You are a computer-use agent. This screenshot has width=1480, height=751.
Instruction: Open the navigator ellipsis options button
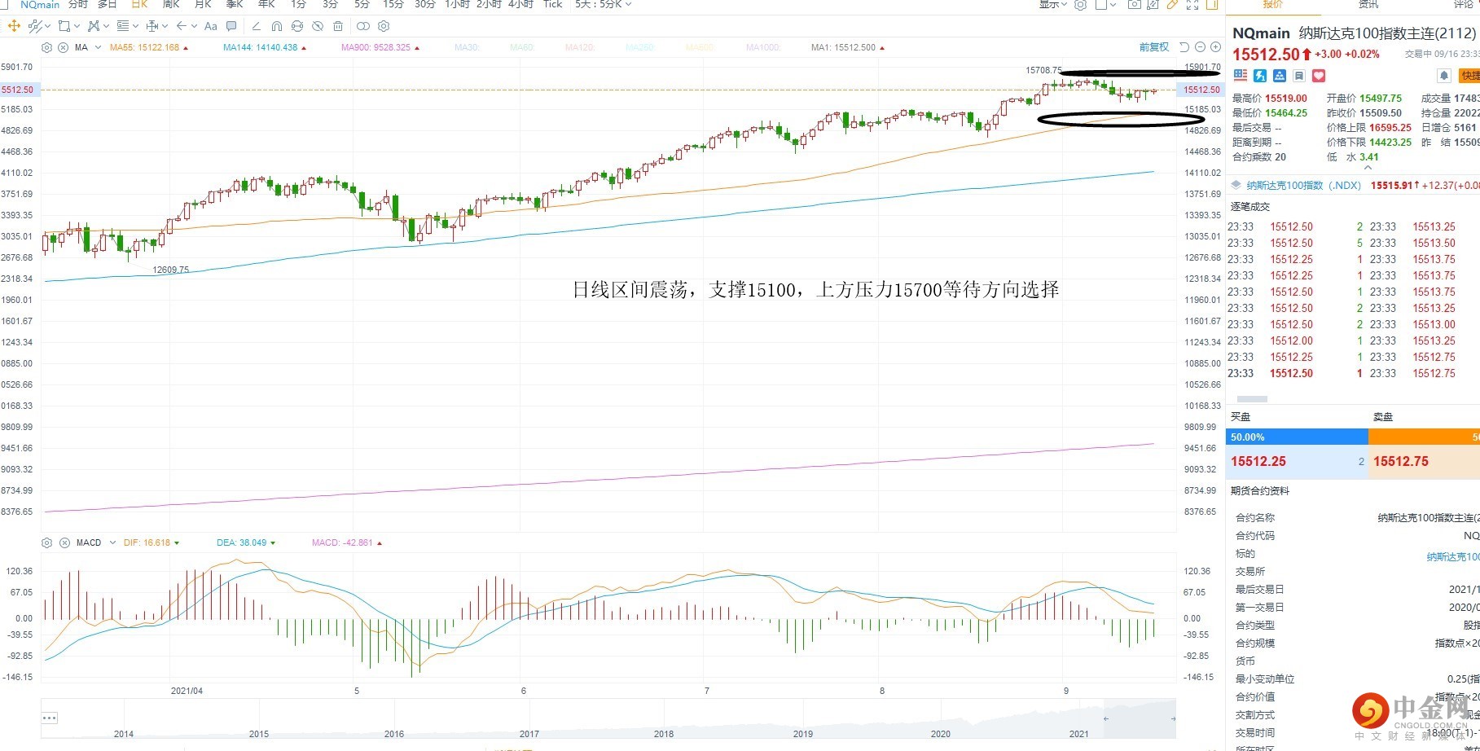click(x=49, y=718)
